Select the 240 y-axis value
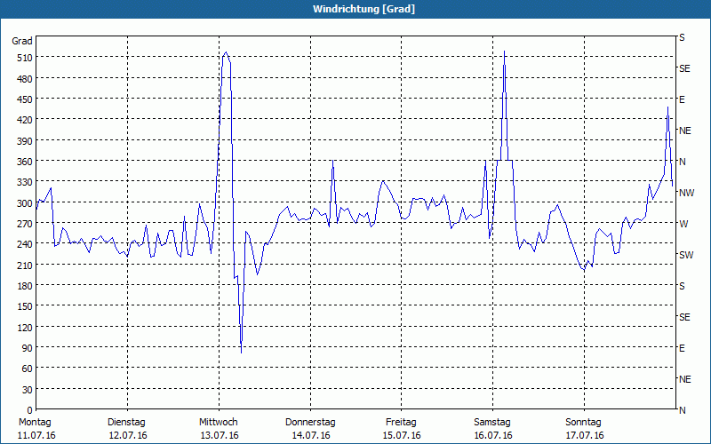The image size is (711, 444). click(25, 245)
